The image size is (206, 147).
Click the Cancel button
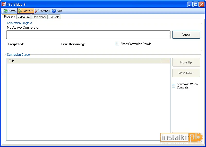pyautogui.click(x=186, y=35)
